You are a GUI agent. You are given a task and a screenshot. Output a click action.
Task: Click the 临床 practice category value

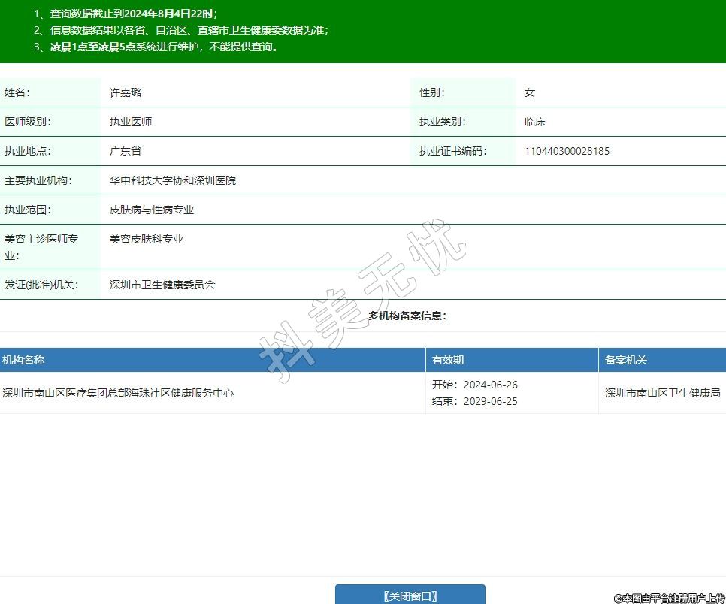(x=535, y=122)
